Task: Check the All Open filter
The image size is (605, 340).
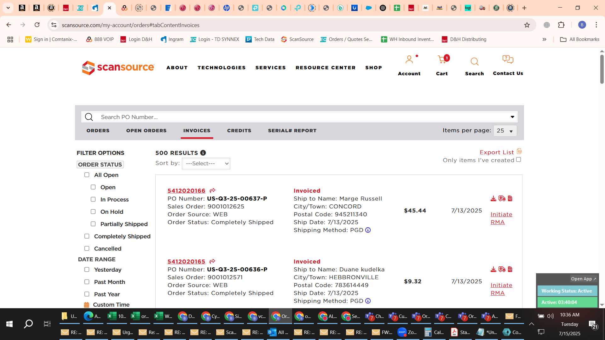Action: 87,175
